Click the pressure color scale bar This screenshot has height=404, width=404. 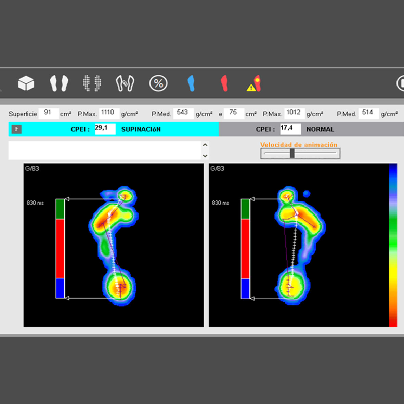(393, 245)
